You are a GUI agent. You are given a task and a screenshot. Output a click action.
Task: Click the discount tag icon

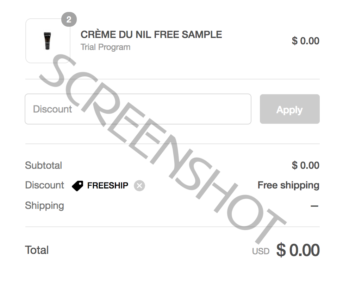pos(77,186)
